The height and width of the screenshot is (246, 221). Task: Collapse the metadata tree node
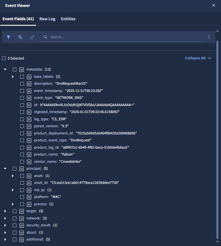pyautogui.click(x=5, y=69)
